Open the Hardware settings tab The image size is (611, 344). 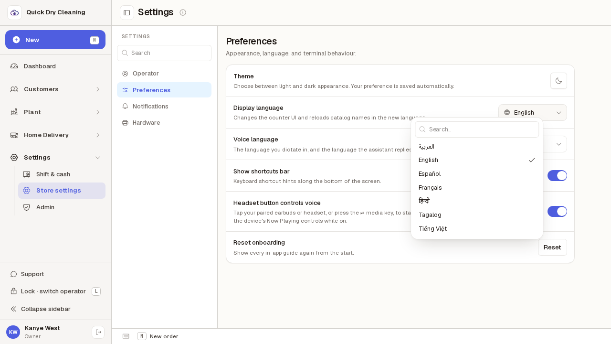(x=164, y=122)
